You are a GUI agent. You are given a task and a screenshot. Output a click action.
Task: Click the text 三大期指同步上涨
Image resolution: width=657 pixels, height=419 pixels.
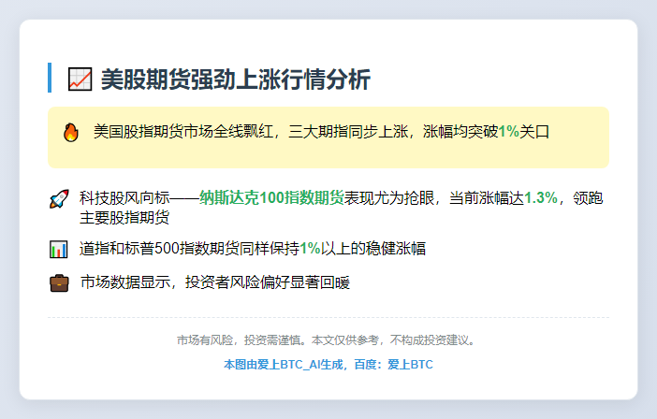coord(348,132)
